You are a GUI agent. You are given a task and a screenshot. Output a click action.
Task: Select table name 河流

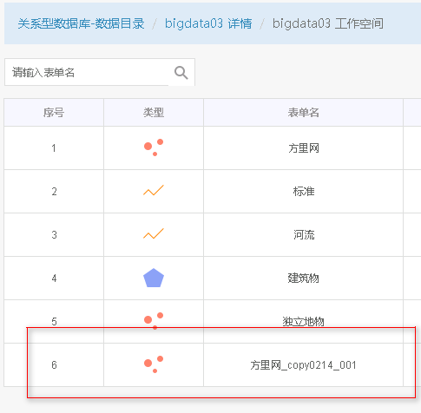[x=304, y=235]
